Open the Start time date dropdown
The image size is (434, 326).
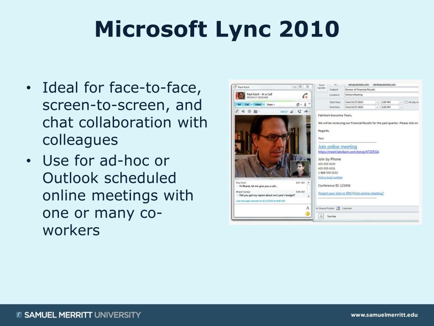(x=377, y=102)
